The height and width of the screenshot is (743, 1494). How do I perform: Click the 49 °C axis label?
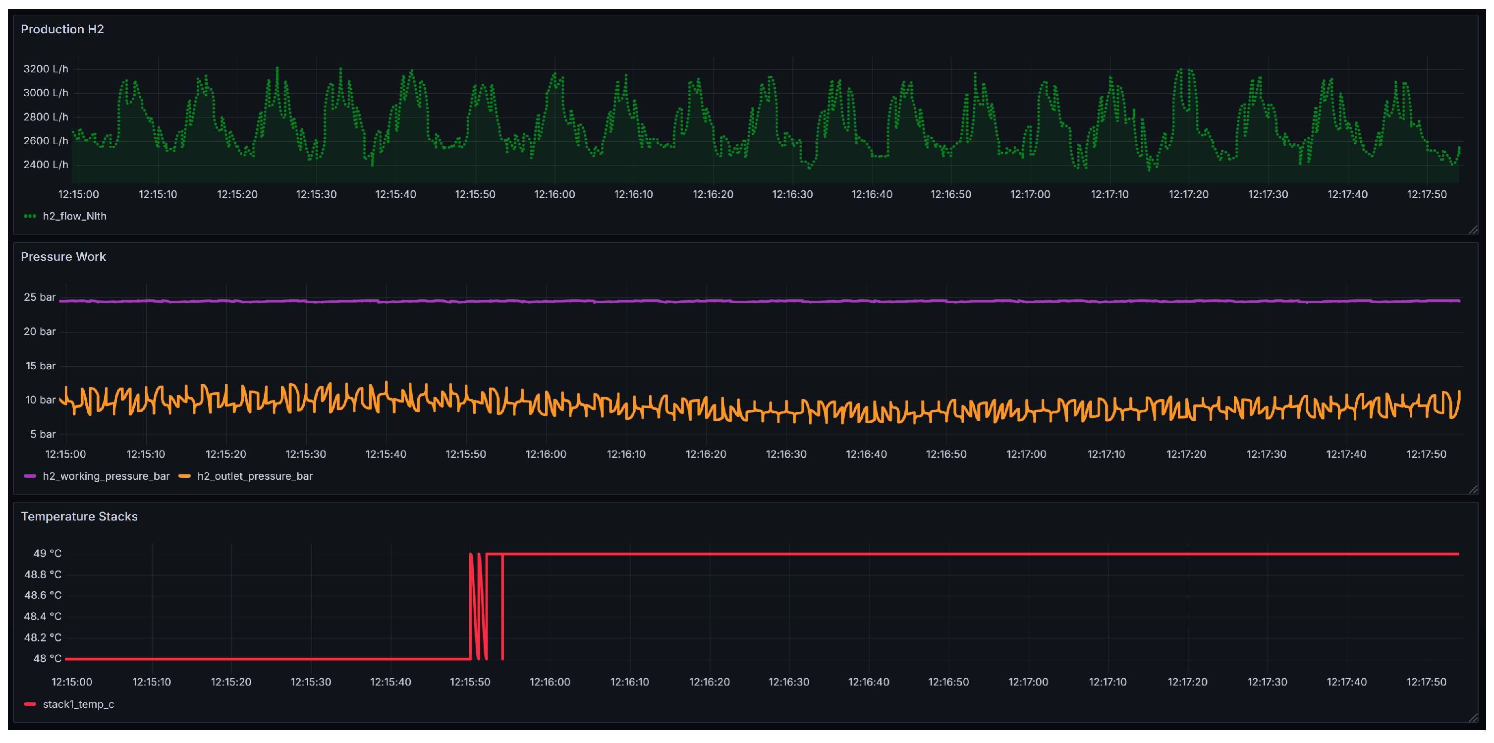47,553
